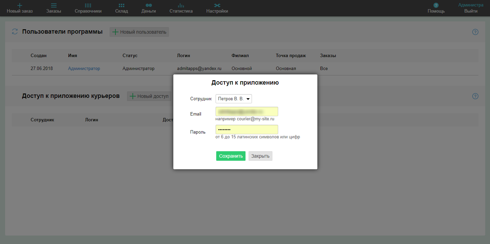Click inside the Пароль field
This screenshot has width=490, height=244.
point(246,129)
